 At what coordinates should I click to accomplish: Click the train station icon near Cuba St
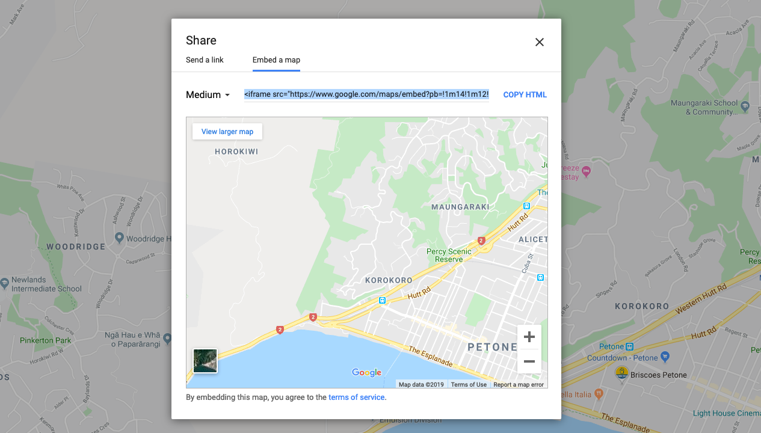540,277
